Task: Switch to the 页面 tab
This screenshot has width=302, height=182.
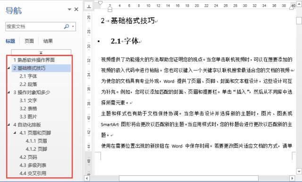Action: click(29, 41)
